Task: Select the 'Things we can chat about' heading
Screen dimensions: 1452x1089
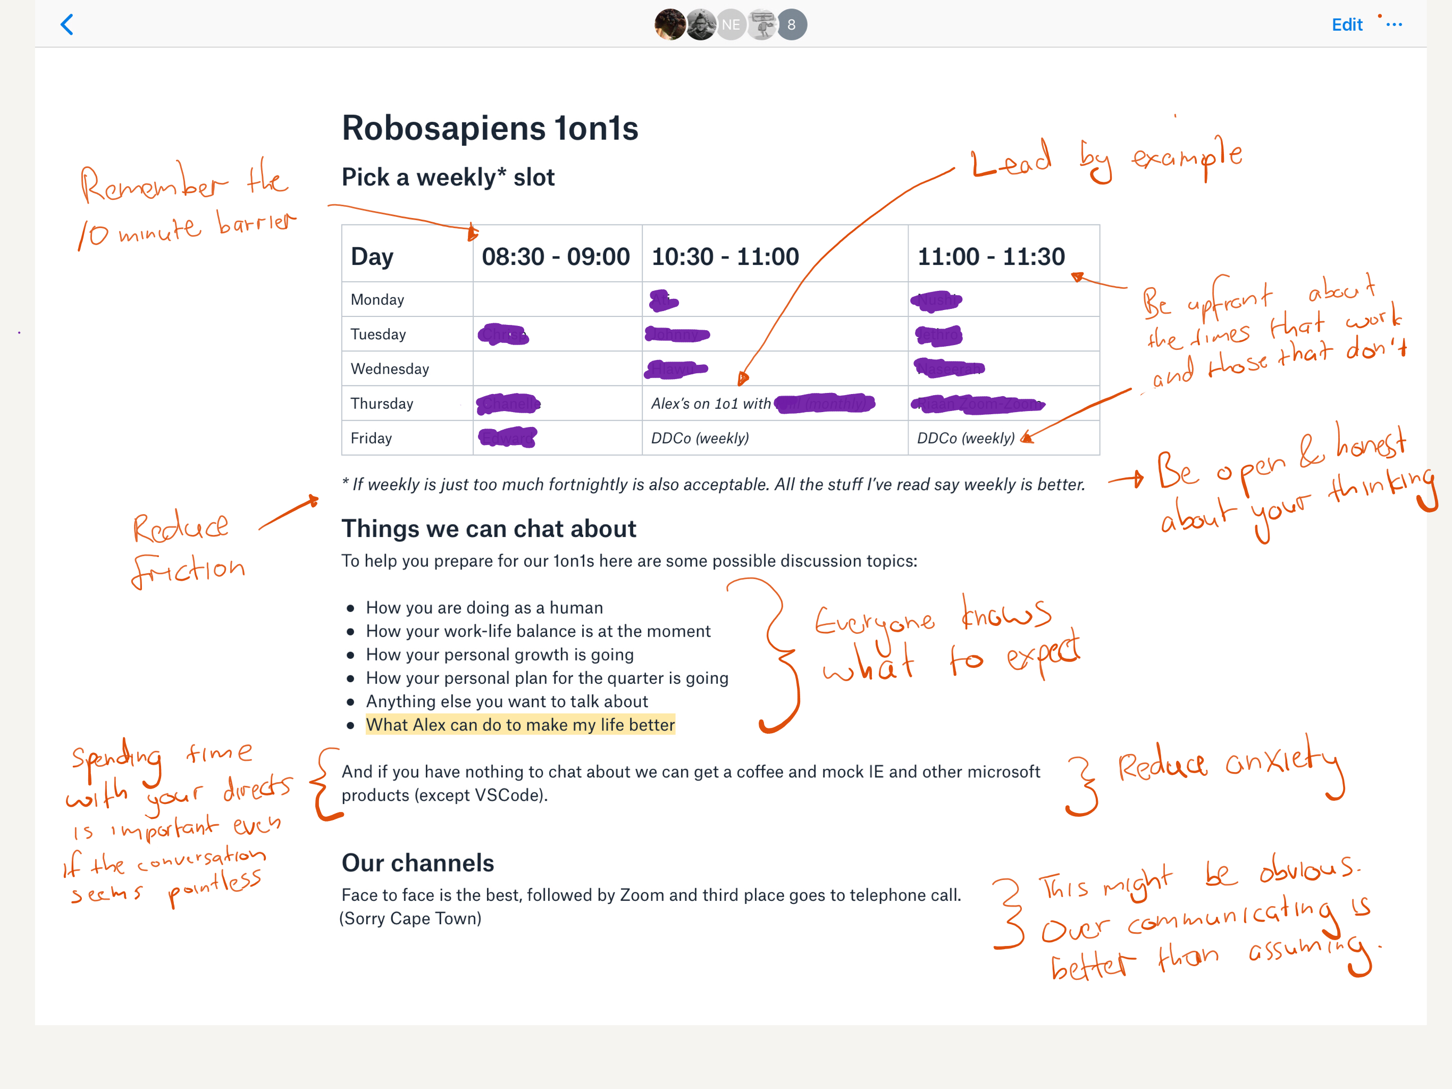Action: click(489, 529)
